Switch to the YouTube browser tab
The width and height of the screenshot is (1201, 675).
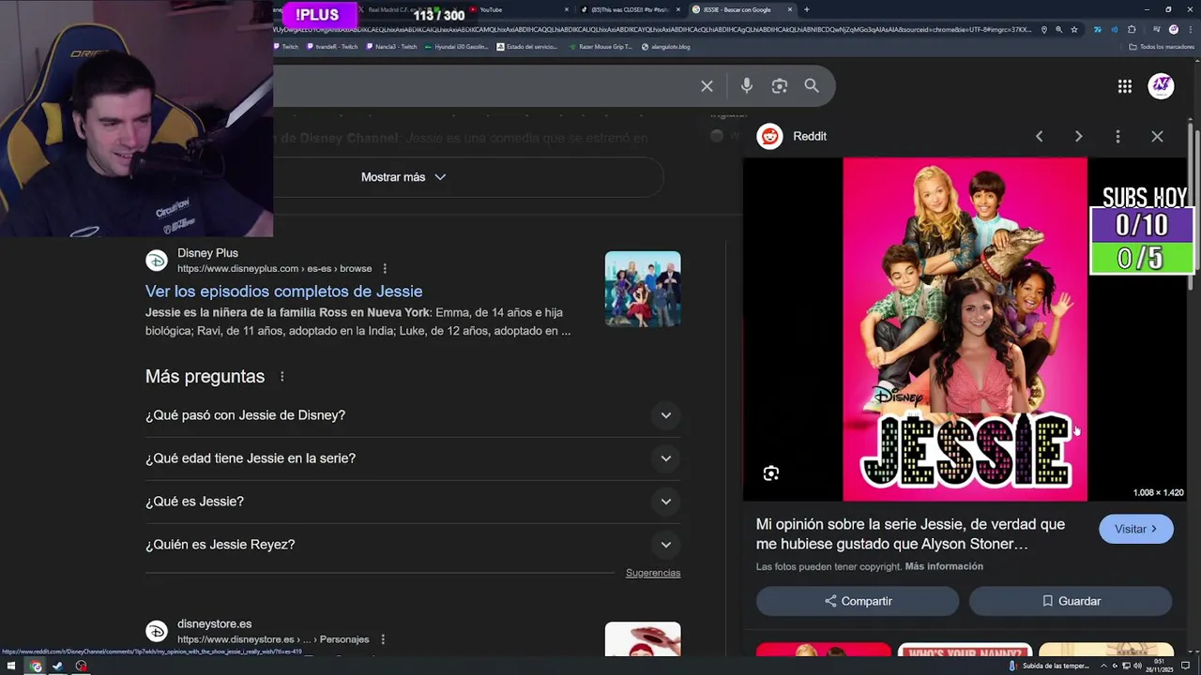coord(519,9)
